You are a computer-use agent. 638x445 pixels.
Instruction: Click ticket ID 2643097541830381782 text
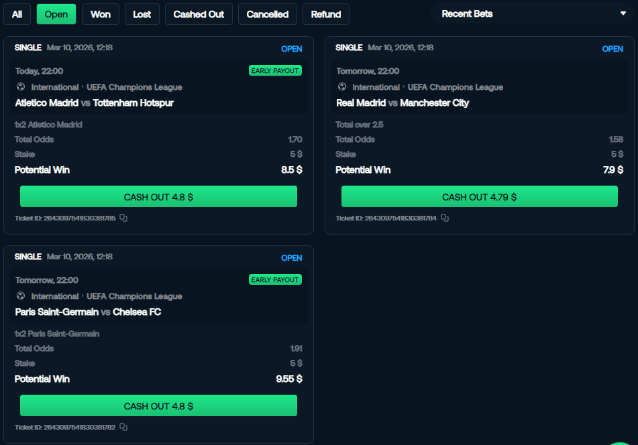pos(65,427)
